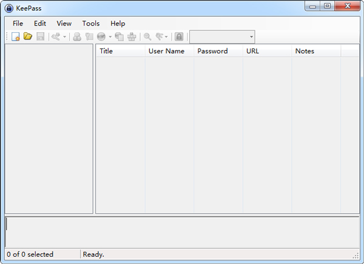Open the File menu
This screenshot has width=364, height=264.
tap(18, 23)
